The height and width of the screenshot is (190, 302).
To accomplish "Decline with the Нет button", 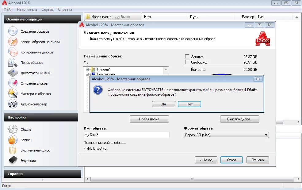I will [189, 104].
